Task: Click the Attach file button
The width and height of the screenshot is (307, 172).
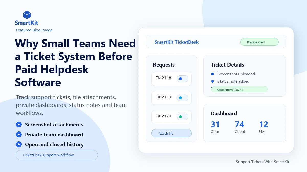Action: click(x=171, y=133)
